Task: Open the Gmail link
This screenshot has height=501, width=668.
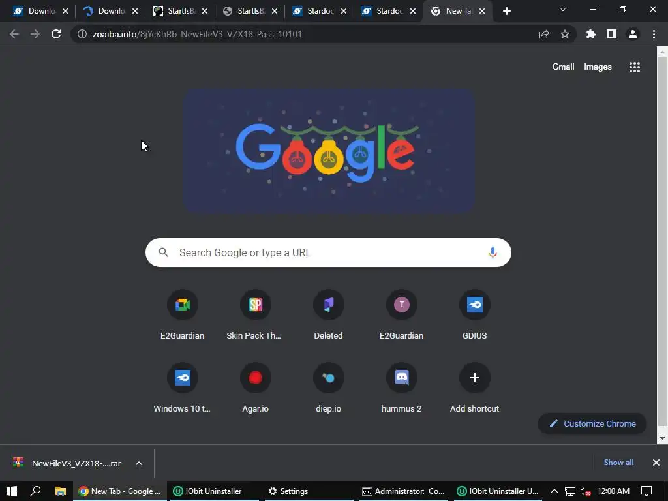Action: 563,67
